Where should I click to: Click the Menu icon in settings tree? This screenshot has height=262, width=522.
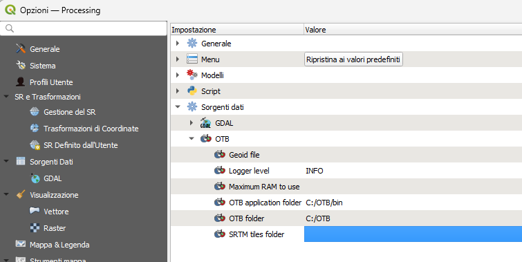point(192,59)
